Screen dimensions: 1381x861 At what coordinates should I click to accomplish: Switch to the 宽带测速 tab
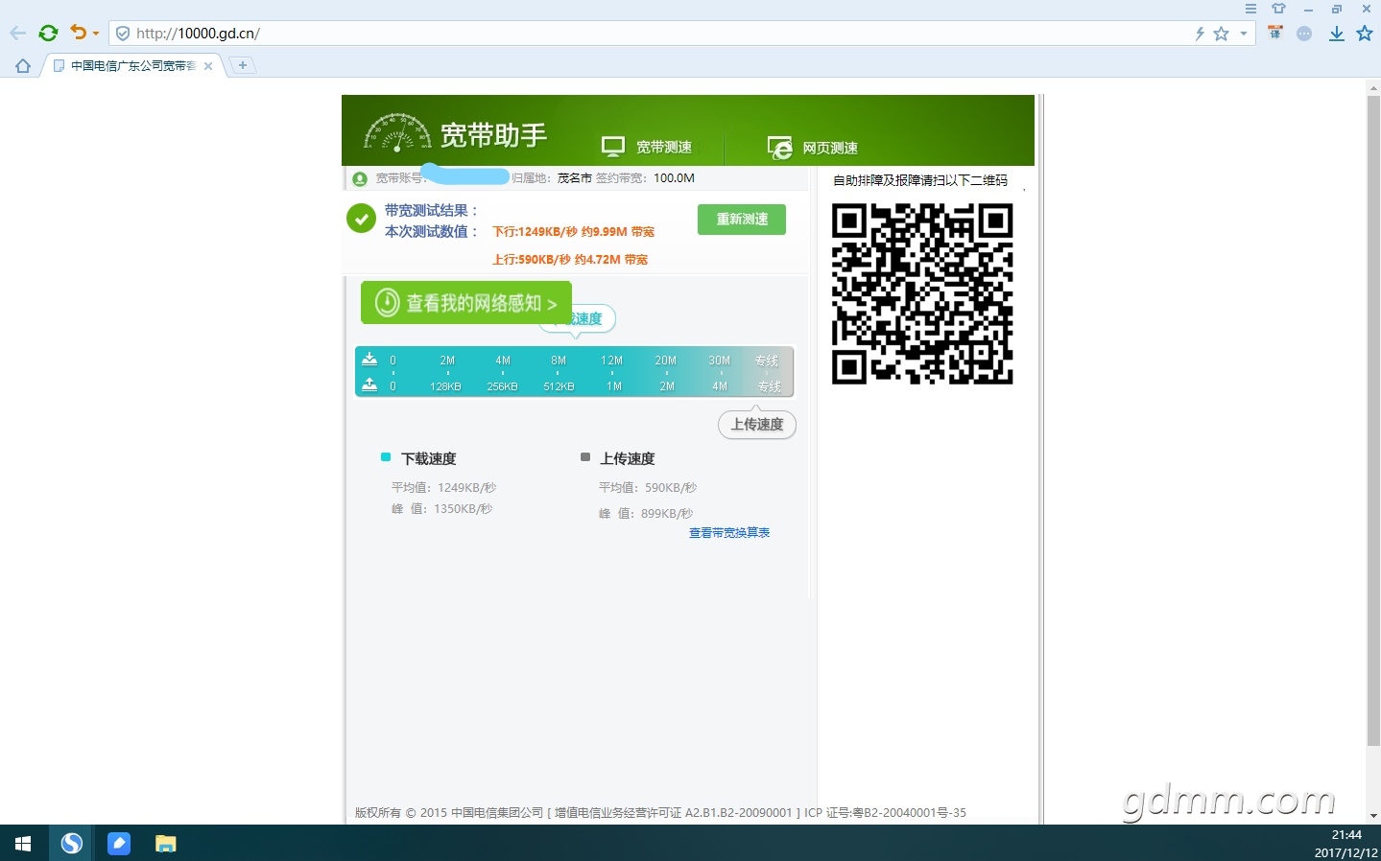647,147
